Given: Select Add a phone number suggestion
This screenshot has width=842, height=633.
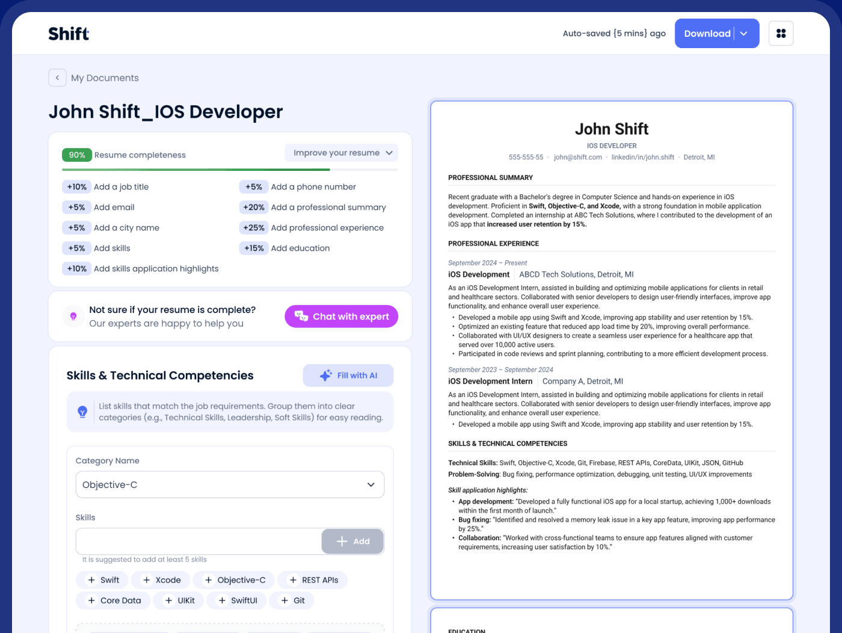Looking at the screenshot, I should (298, 187).
